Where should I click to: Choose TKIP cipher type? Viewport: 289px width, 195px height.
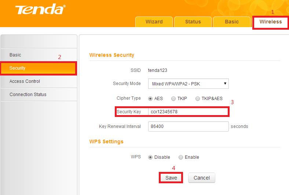click(173, 99)
